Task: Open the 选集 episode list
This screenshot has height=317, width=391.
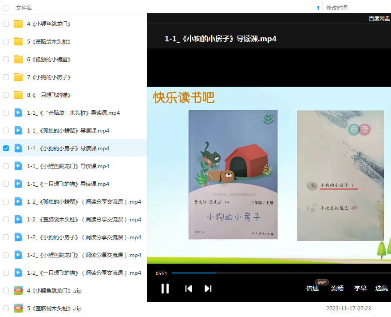Action: tap(382, 288)
